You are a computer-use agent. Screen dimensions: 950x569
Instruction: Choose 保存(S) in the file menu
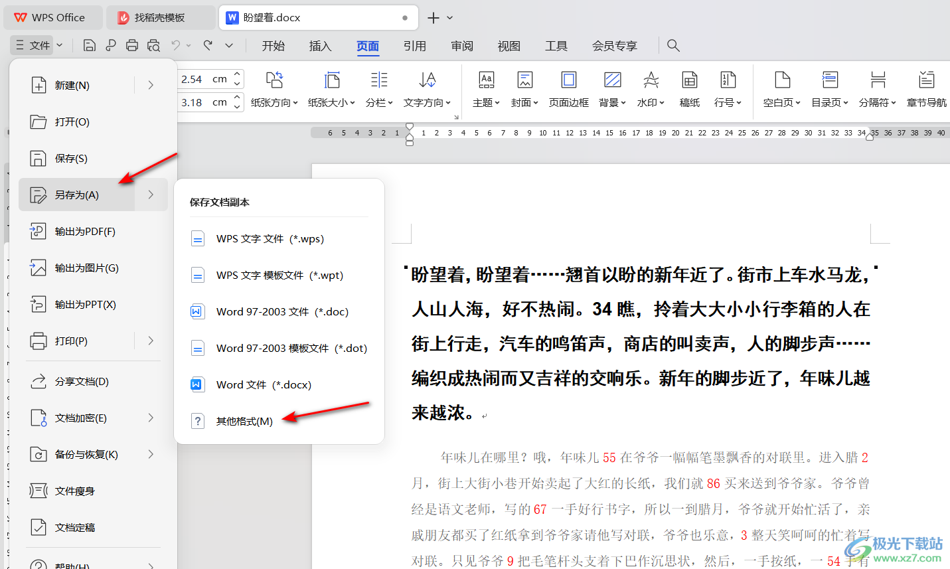(93, 158)
